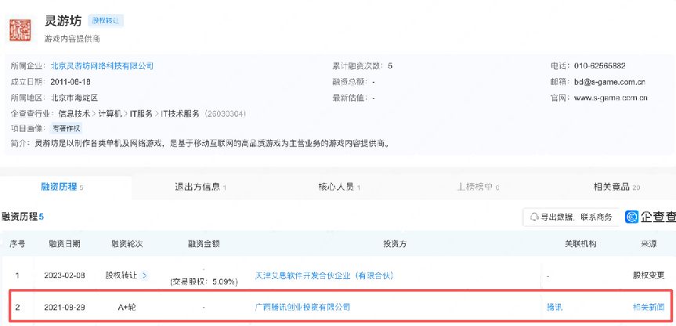Click the 2021-09-29 financing date cell
Image resolution: width=676 pixels, height=326 pixels.
[x=65, y=307]
